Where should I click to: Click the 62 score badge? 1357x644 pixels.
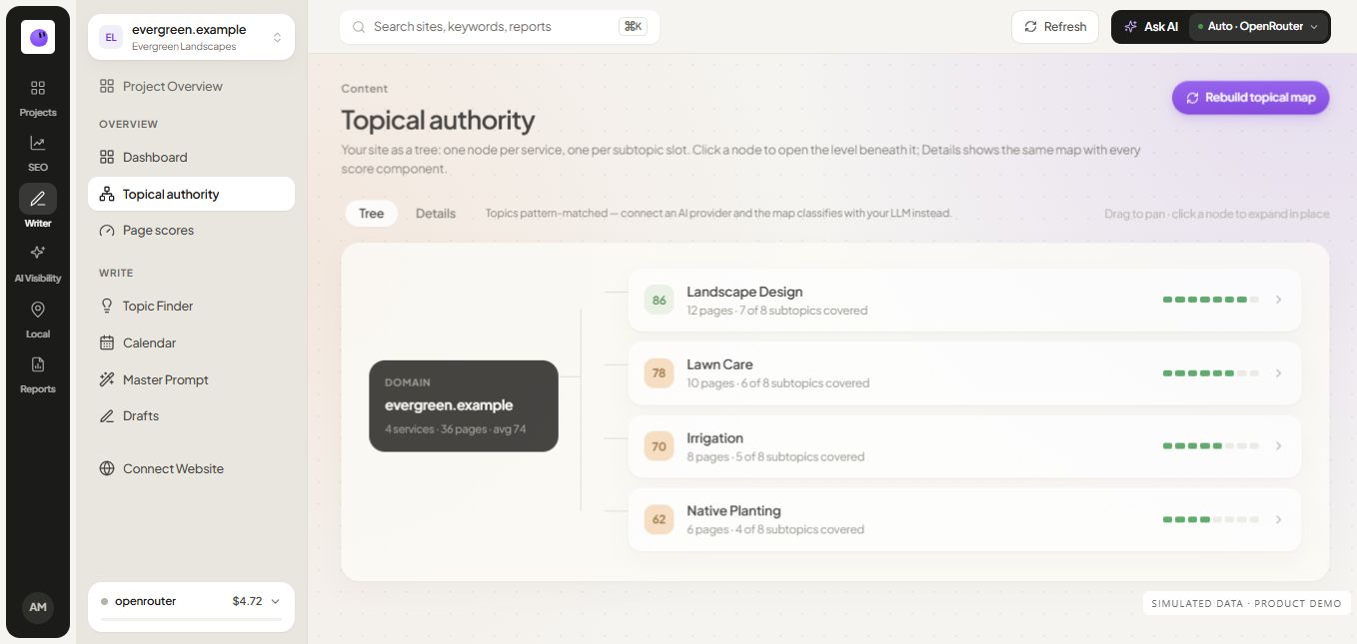[659, 519]
